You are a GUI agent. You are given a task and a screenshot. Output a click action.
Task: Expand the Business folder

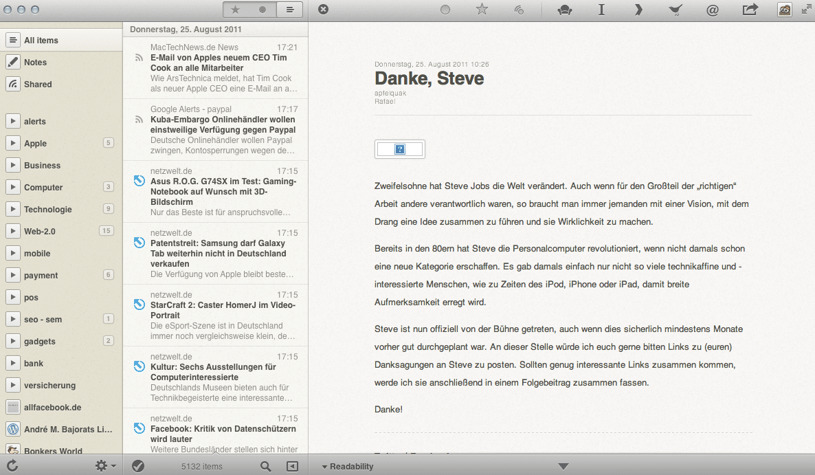click(13, 165)
